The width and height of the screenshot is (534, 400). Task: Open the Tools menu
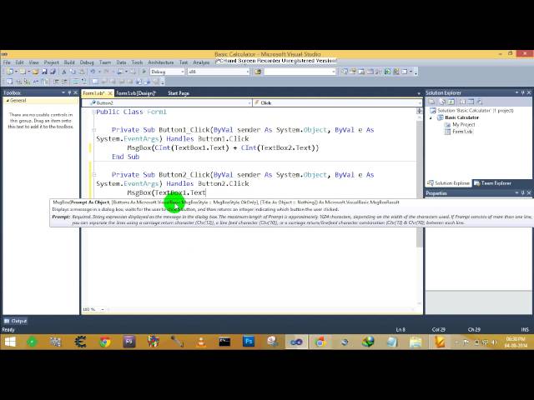137,62
